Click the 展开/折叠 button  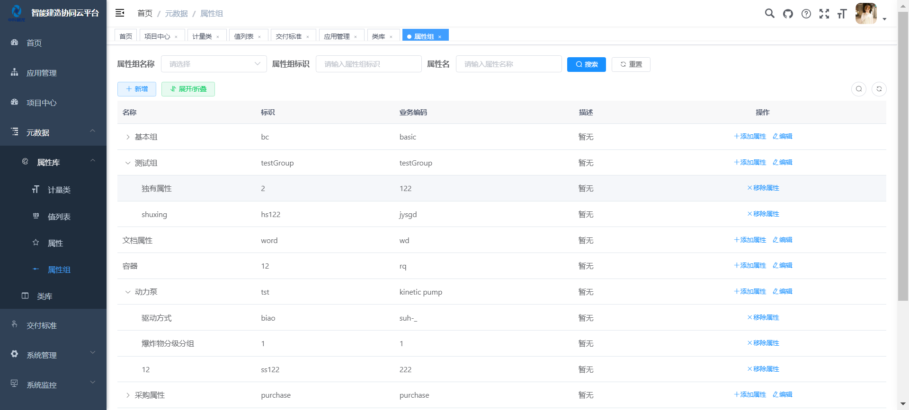point(188,89)
